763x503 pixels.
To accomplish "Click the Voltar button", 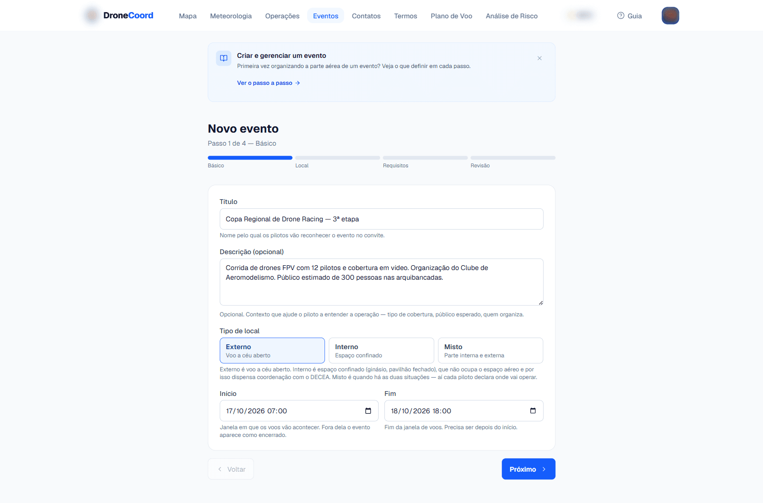I will (231, 469).
